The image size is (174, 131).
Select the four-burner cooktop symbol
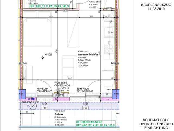point(109,49)
